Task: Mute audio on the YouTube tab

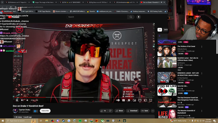Action: pos(161,2)
